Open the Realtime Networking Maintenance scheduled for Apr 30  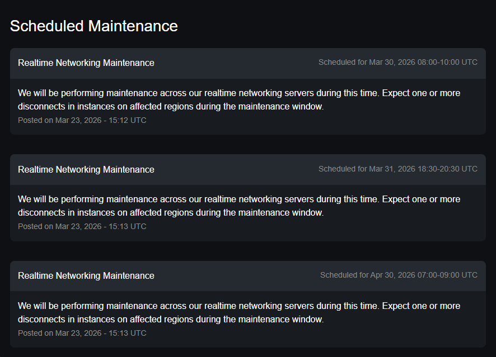86,275
